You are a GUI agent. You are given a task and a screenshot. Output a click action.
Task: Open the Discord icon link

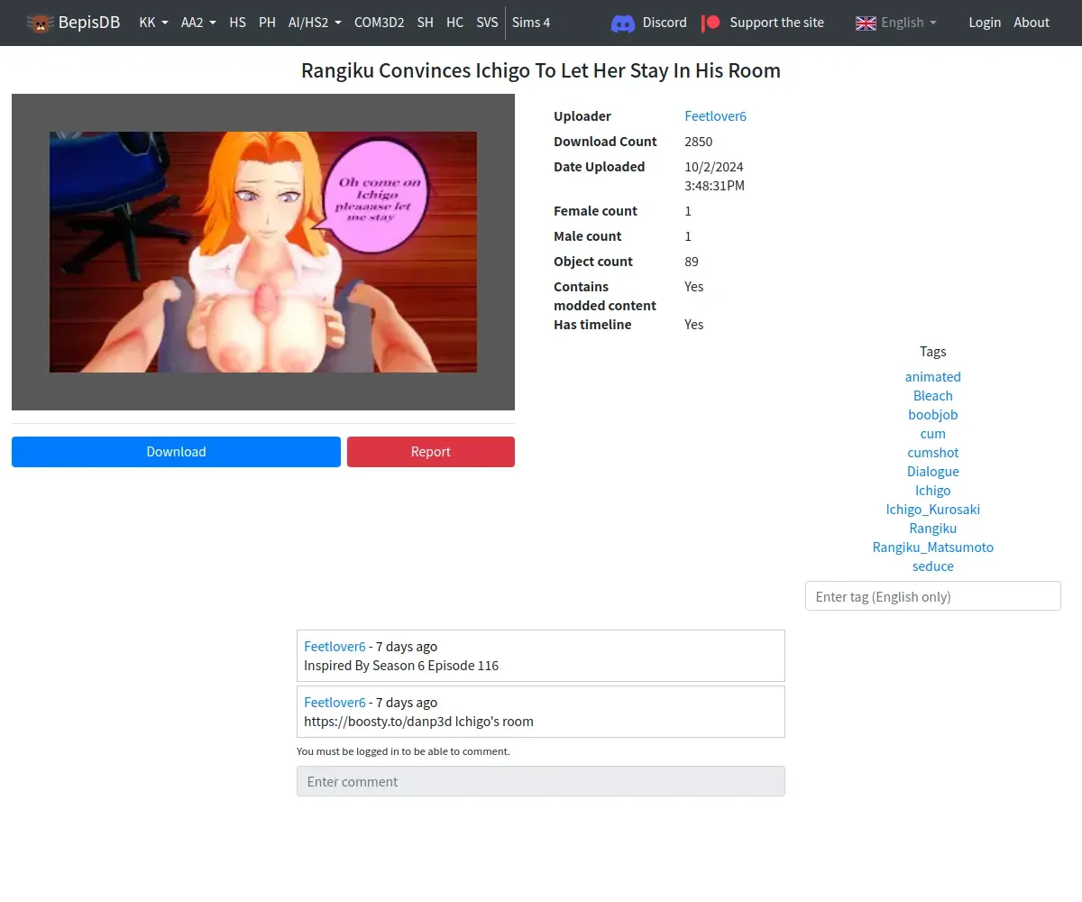[622, 23]
